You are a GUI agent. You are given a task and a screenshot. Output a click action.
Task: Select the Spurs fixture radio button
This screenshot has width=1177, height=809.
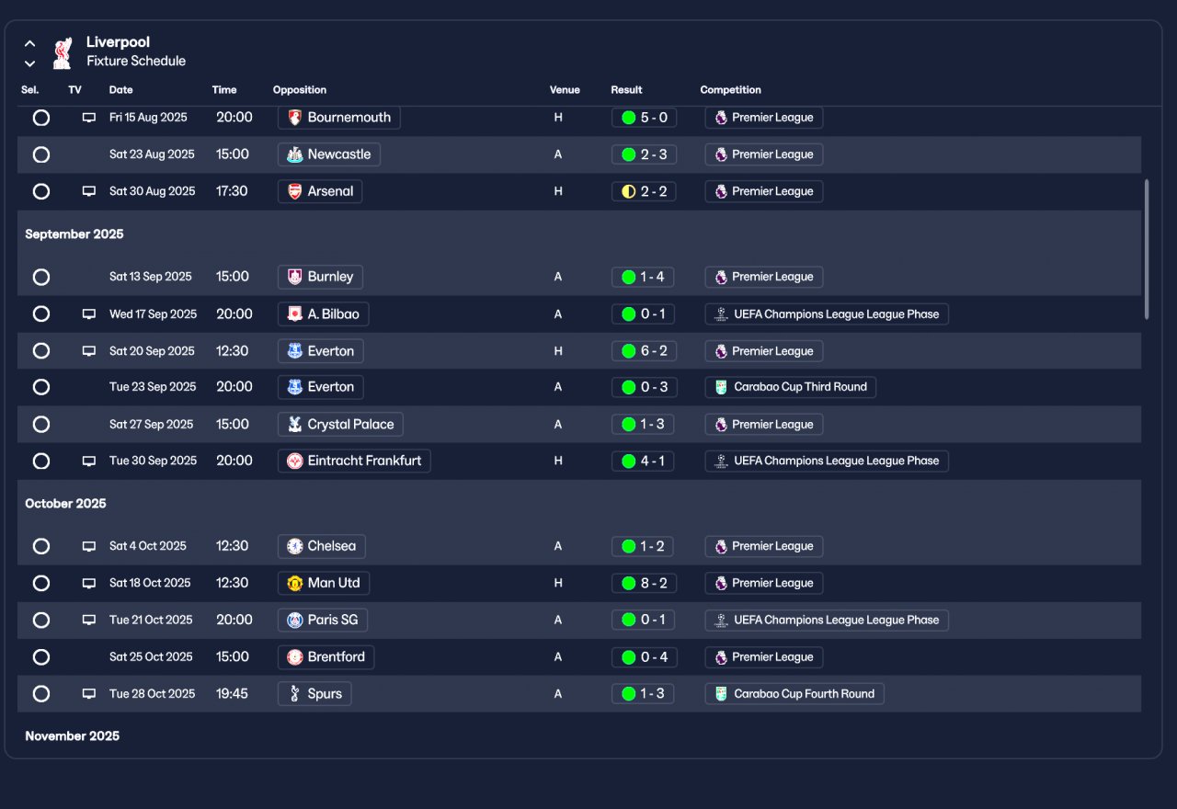point(41,694)
